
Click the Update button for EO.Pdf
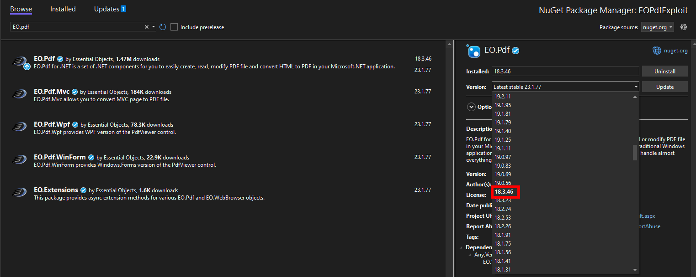(665, 87)
